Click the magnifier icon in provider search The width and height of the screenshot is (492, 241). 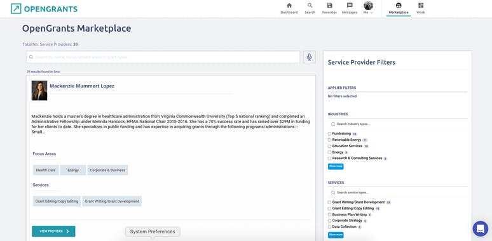[x=31, y=57]
